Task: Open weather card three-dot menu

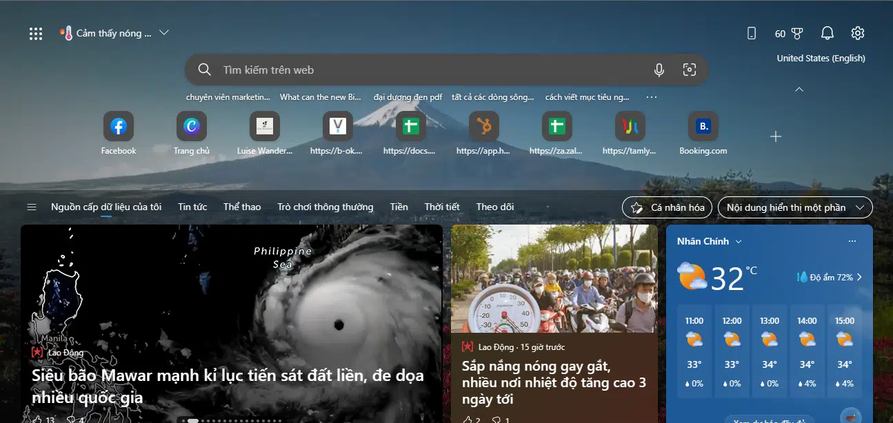Action: pos(852,241)
